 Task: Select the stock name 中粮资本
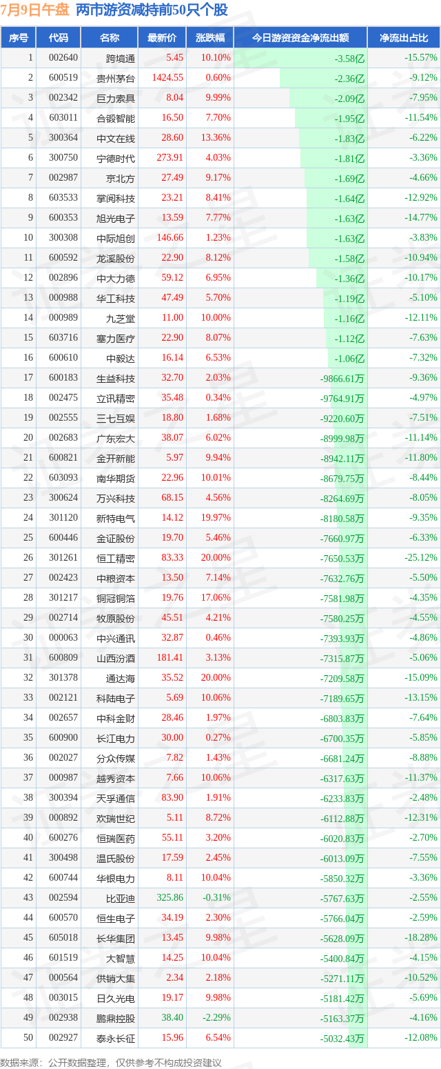coord(116,578)
